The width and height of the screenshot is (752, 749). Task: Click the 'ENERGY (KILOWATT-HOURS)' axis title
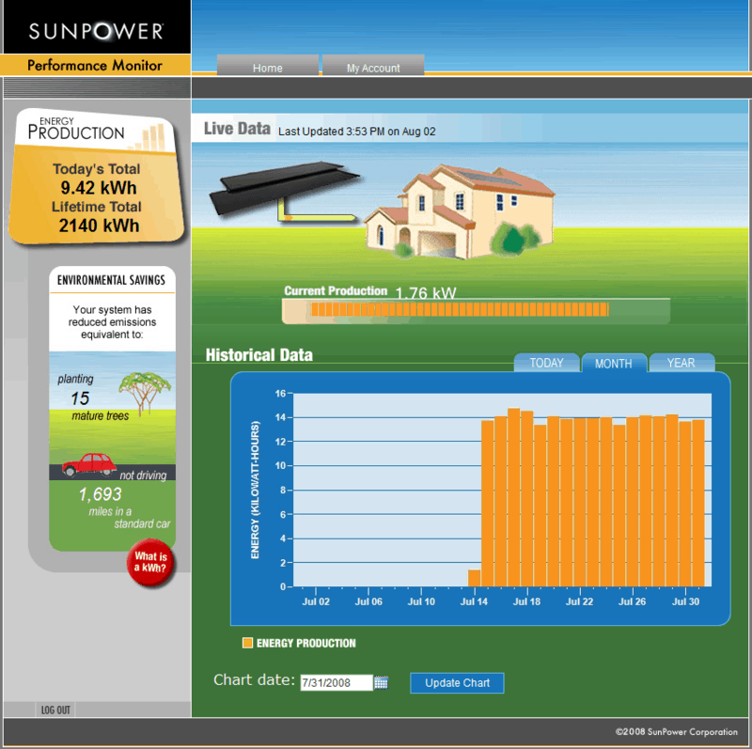tap(255, 490)
